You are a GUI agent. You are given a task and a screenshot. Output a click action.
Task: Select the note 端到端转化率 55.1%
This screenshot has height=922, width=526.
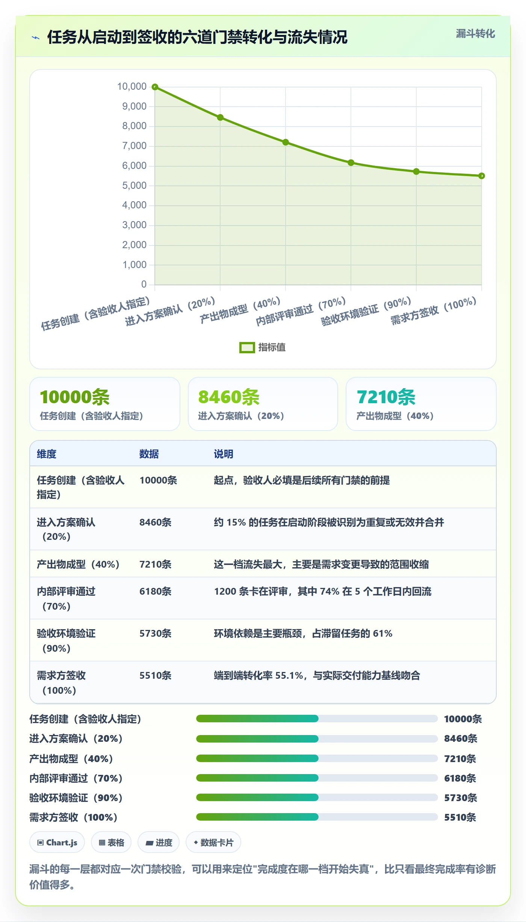(317, 675)
